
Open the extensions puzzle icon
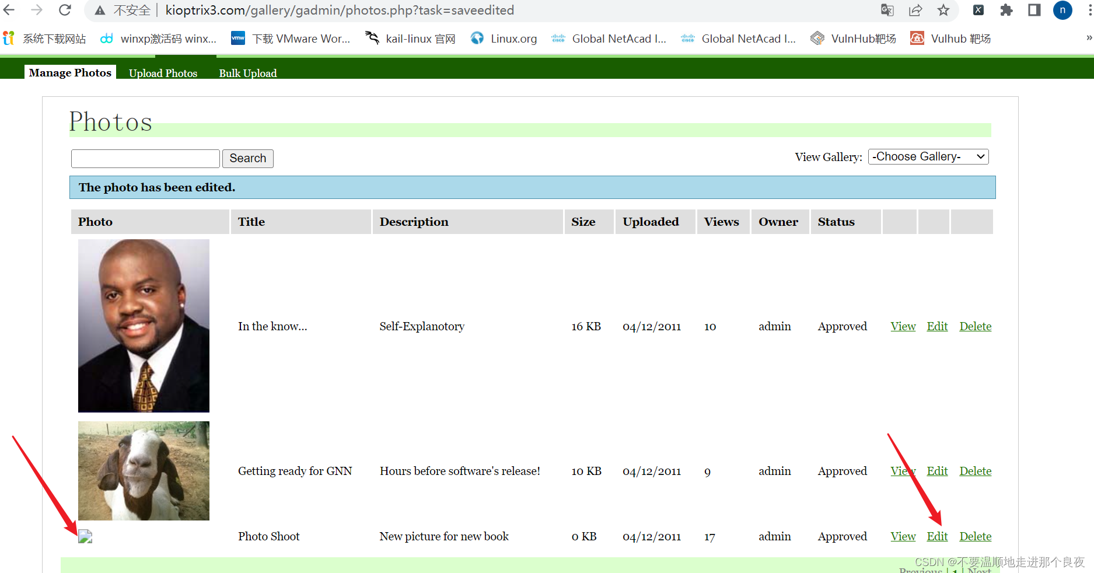1006,10
